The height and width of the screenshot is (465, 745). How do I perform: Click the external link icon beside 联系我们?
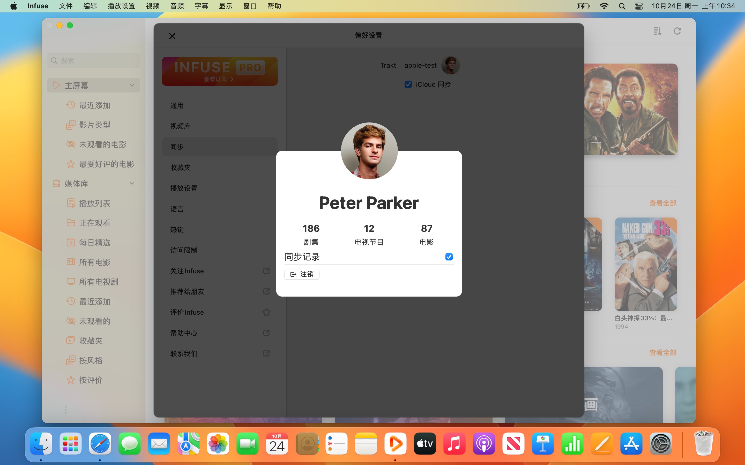point(266,353)
